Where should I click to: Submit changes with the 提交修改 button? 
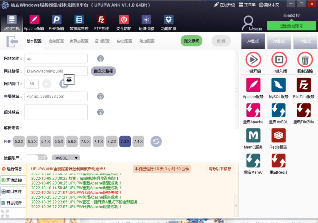point(191,41)
